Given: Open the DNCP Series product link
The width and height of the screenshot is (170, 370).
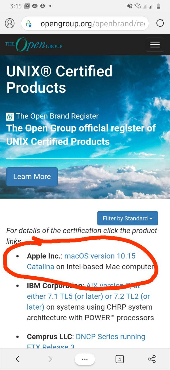Looking at the screenshot, I should 86,342.
